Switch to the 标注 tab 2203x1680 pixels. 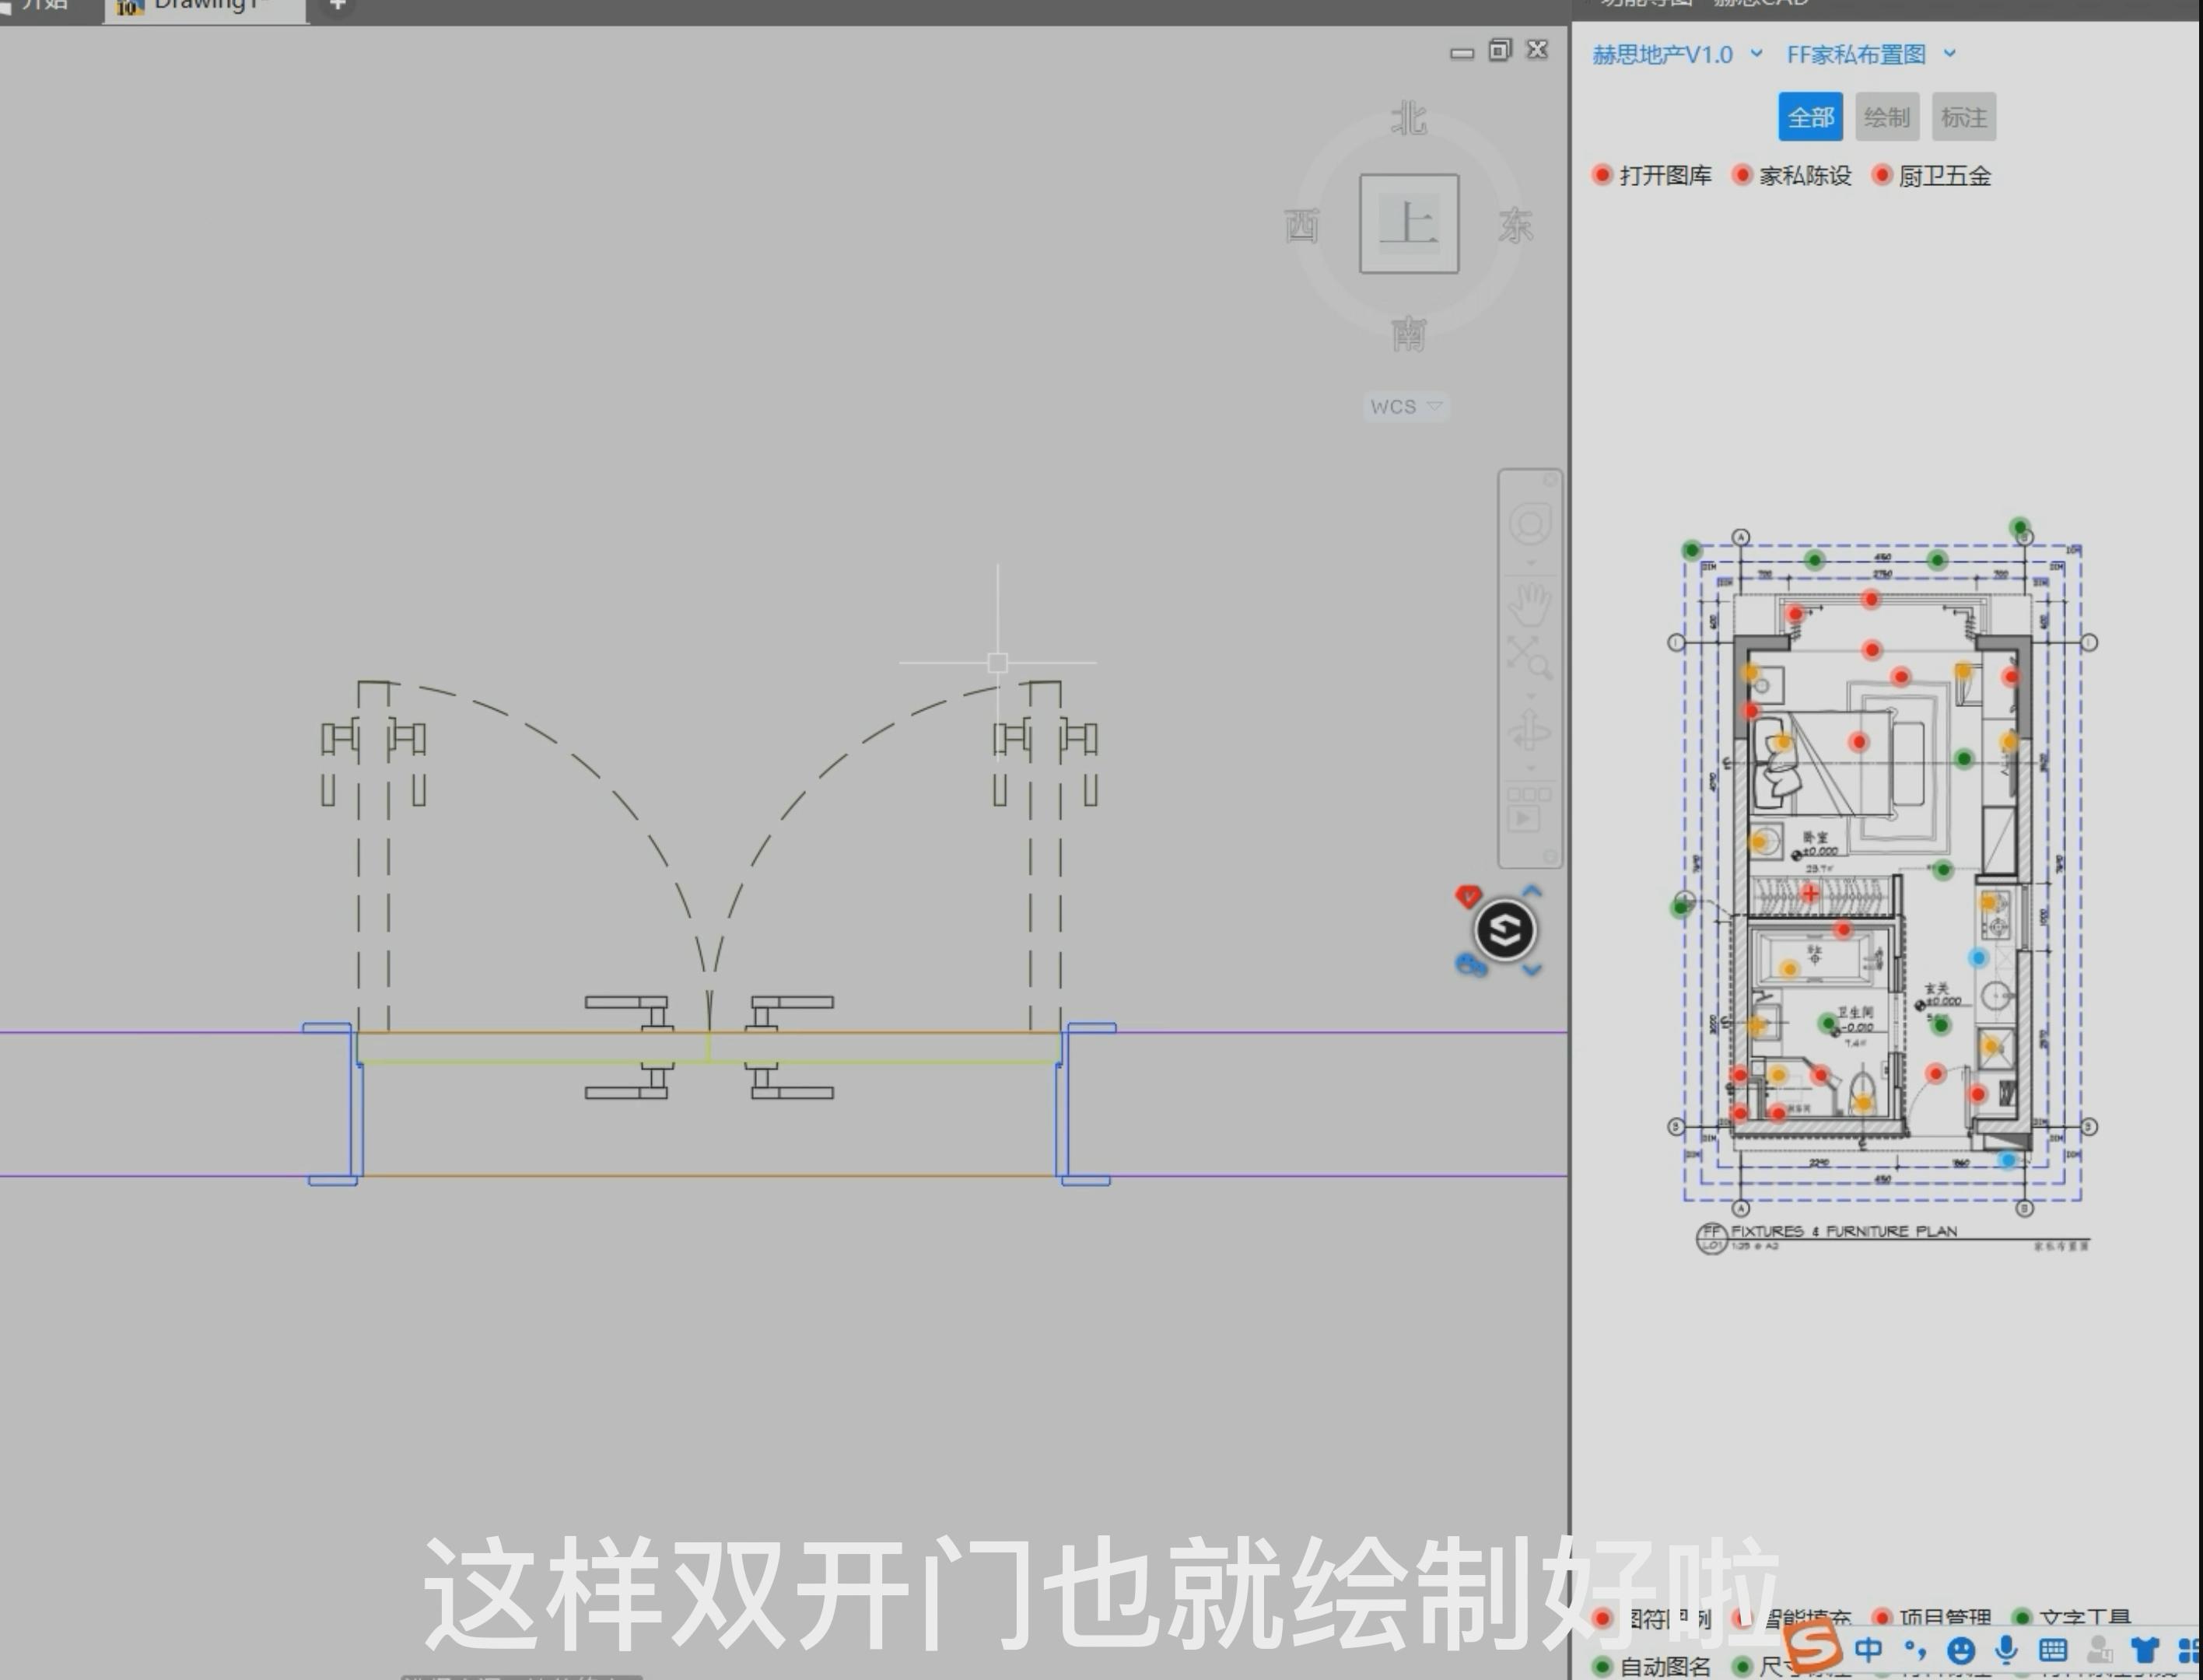point(1963,117)
